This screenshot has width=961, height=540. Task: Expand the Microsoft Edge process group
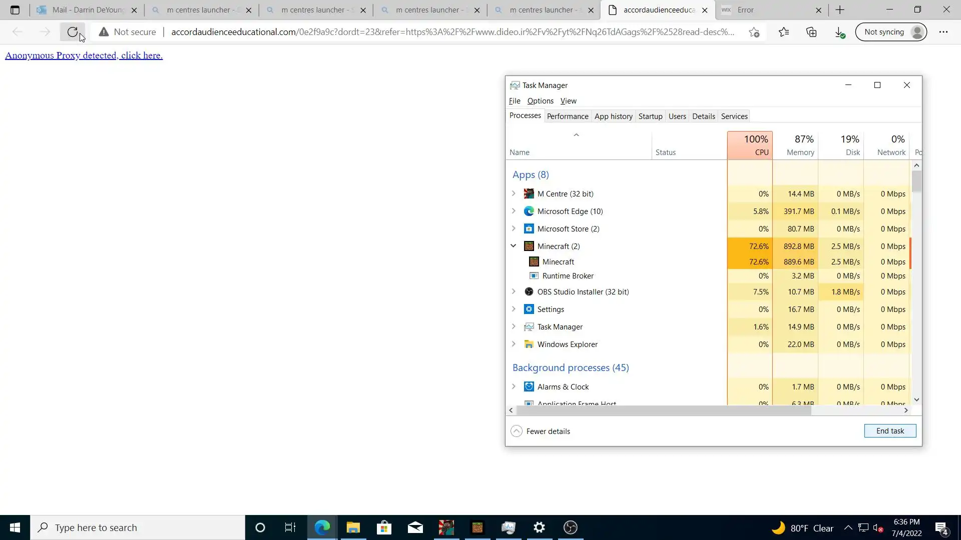pyautogui.click(x=513, y=211)
